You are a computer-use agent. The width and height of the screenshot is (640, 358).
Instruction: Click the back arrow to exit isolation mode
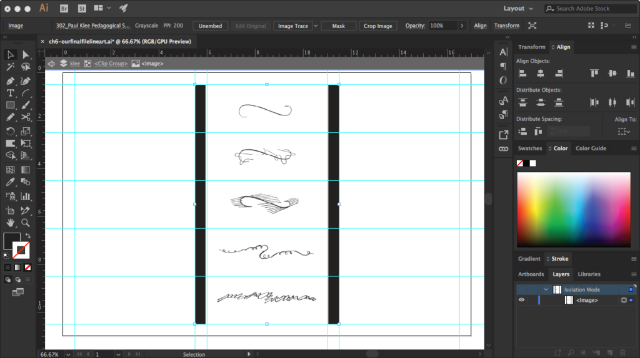pos(51,64)
